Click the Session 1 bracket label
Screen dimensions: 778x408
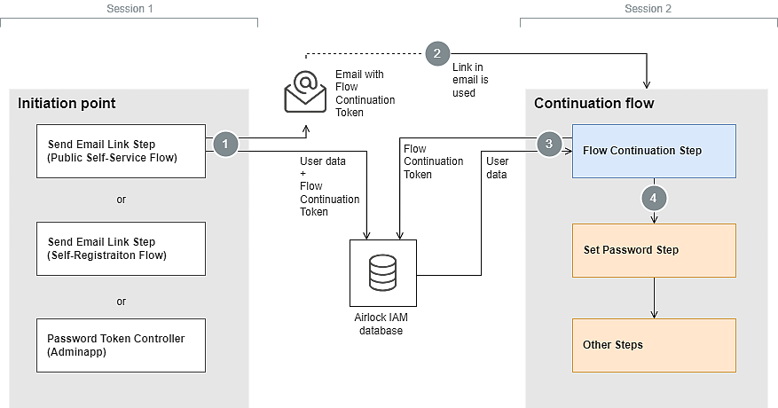coord(130,8)
